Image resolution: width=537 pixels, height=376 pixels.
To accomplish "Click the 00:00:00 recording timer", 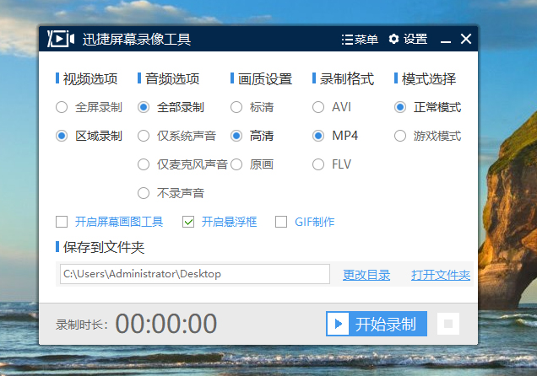I will [166, 324].
